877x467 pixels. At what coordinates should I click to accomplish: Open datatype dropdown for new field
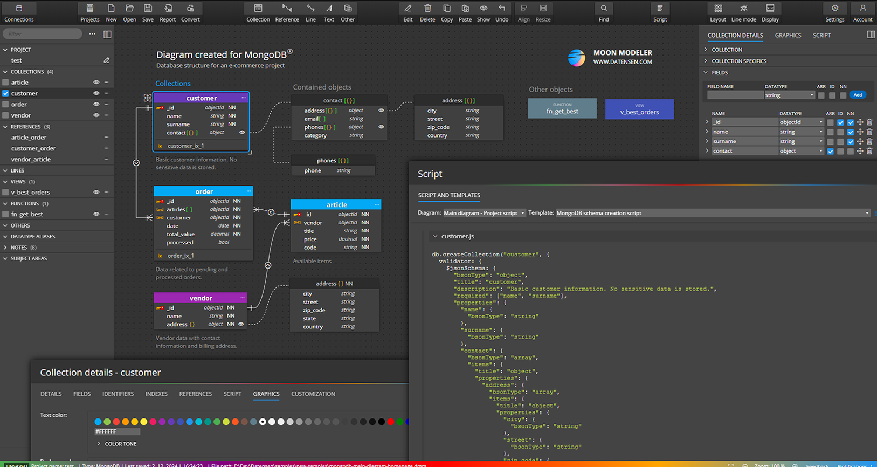click(789, 95)
